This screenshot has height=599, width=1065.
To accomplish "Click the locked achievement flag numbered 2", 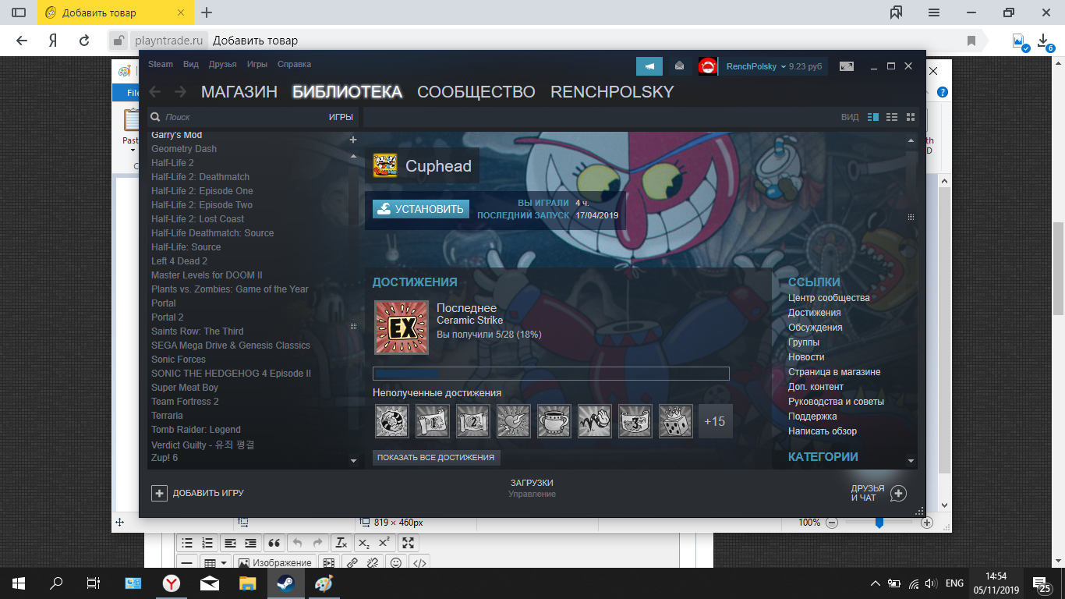I will point(472,421).
